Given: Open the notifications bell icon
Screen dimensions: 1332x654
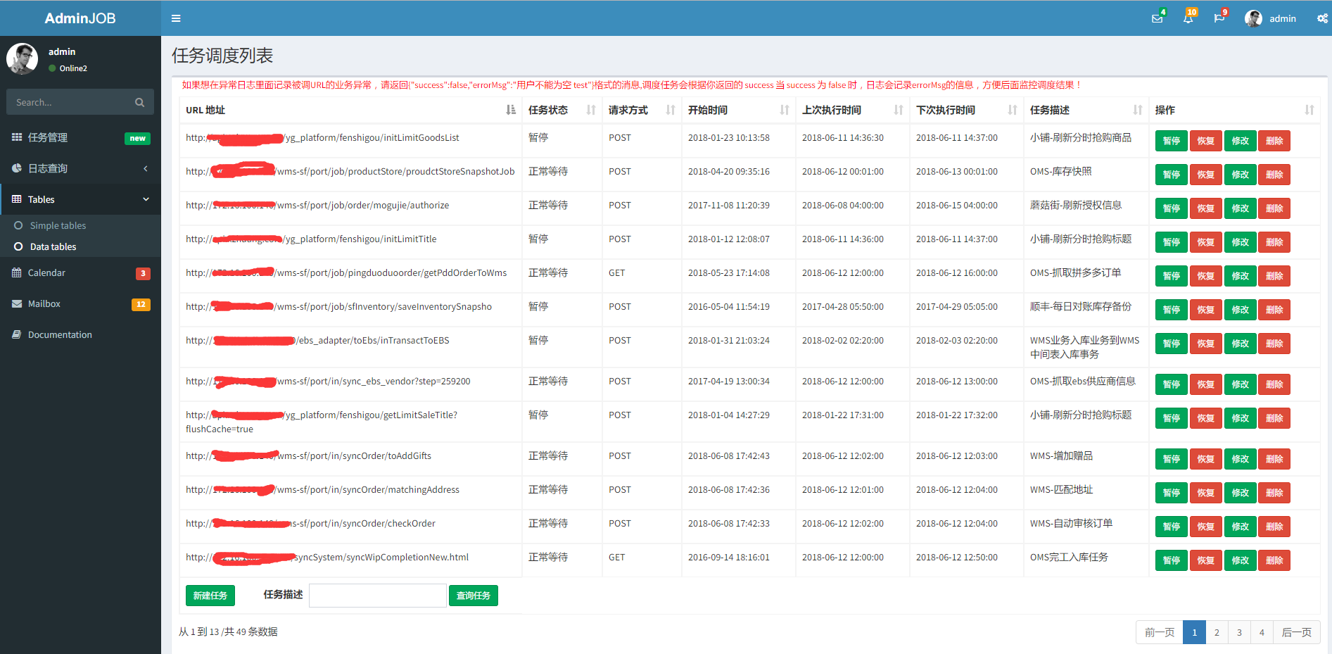Looking at the screenshot, I should click(x=1188, y=18).
